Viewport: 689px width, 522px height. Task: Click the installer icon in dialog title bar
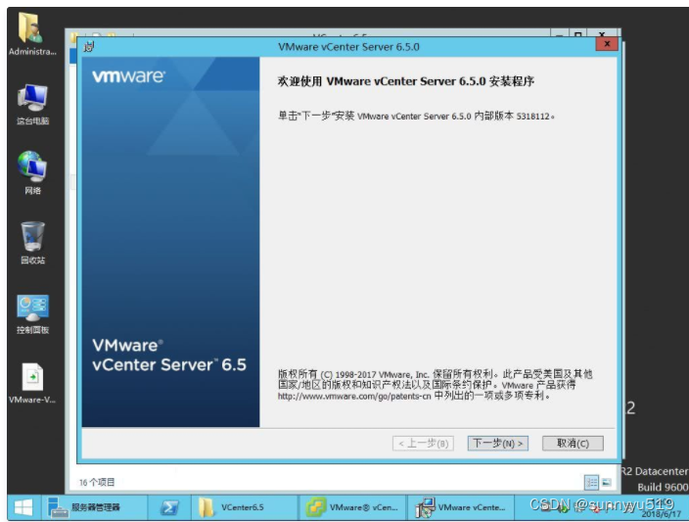(x=89, y=47)
